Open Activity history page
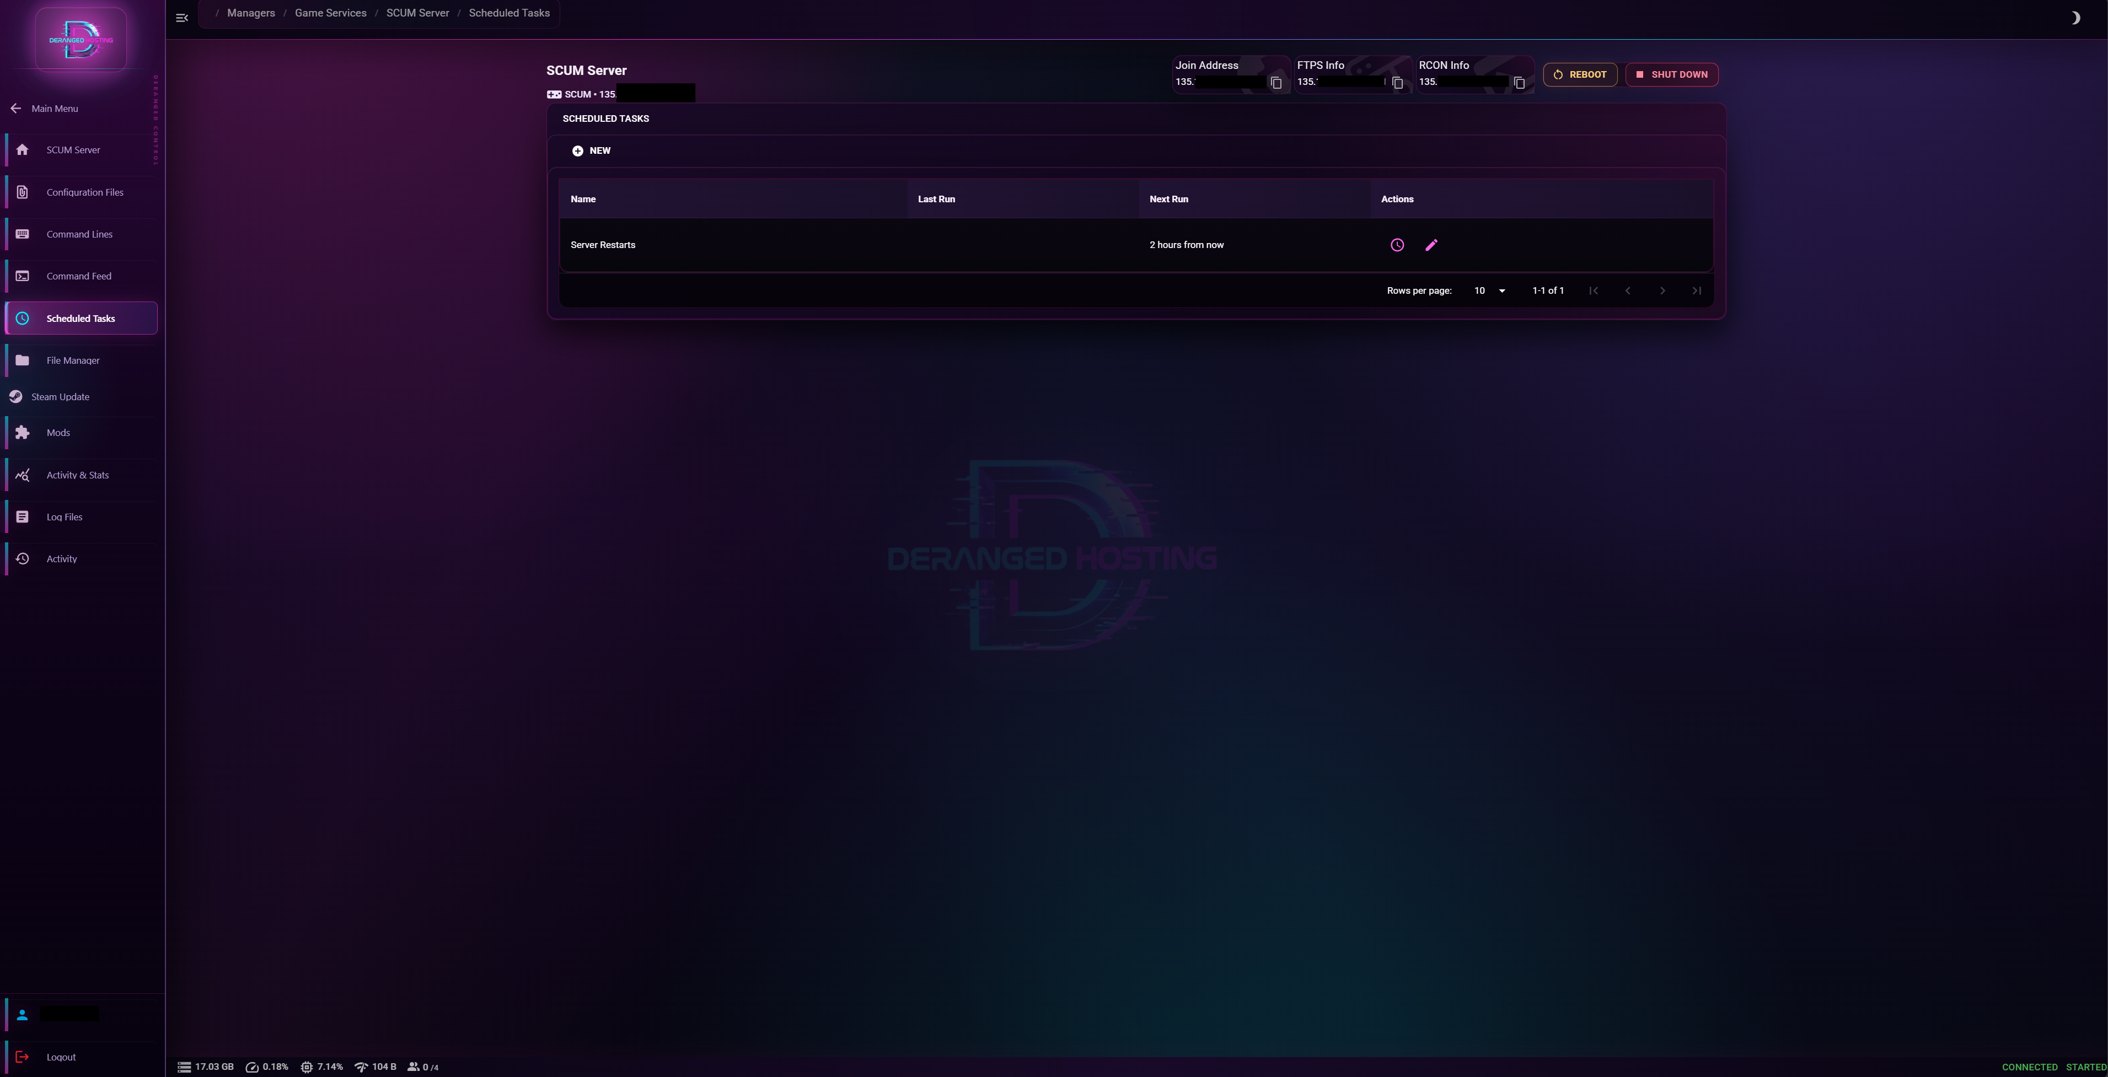The image size is (2108, 1077). pos(81,559)
